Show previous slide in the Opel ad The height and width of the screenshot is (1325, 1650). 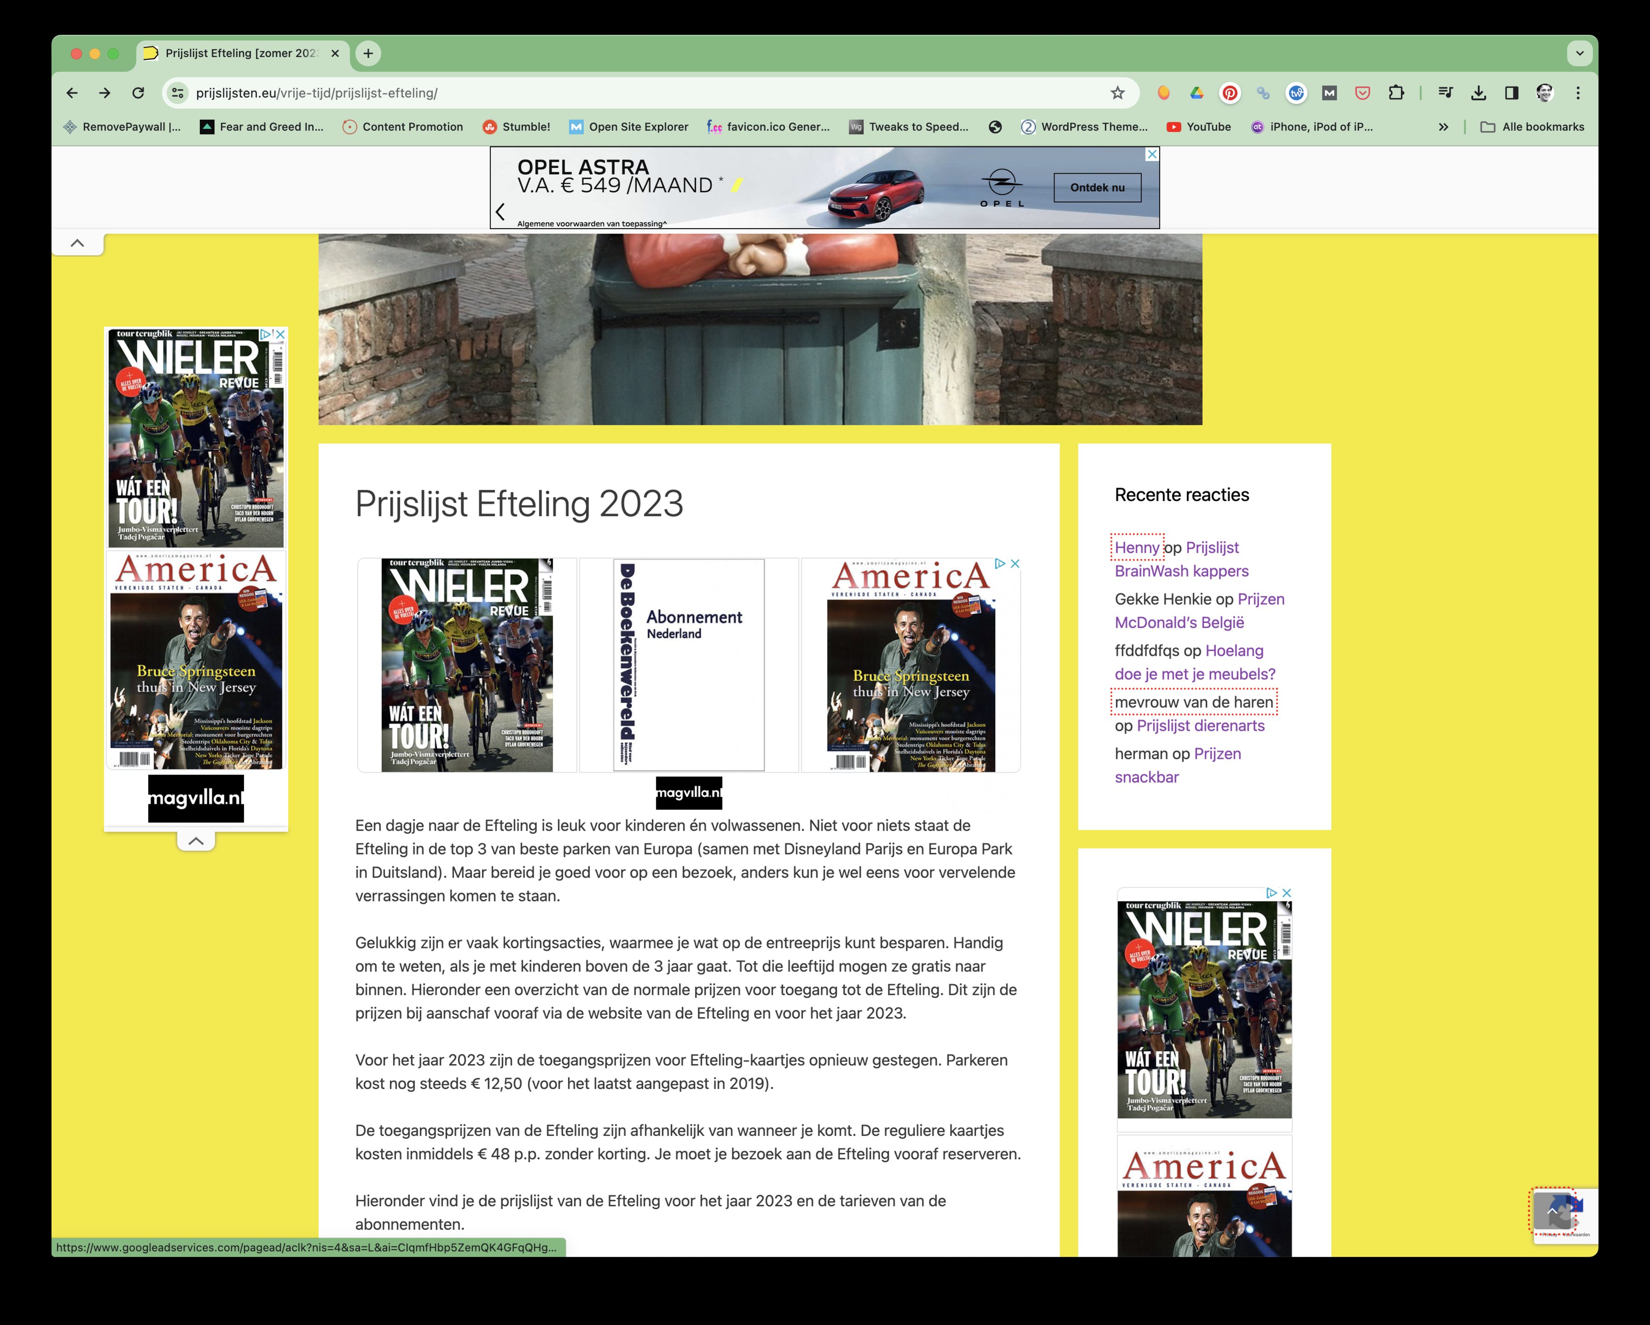tap(501, 212)
